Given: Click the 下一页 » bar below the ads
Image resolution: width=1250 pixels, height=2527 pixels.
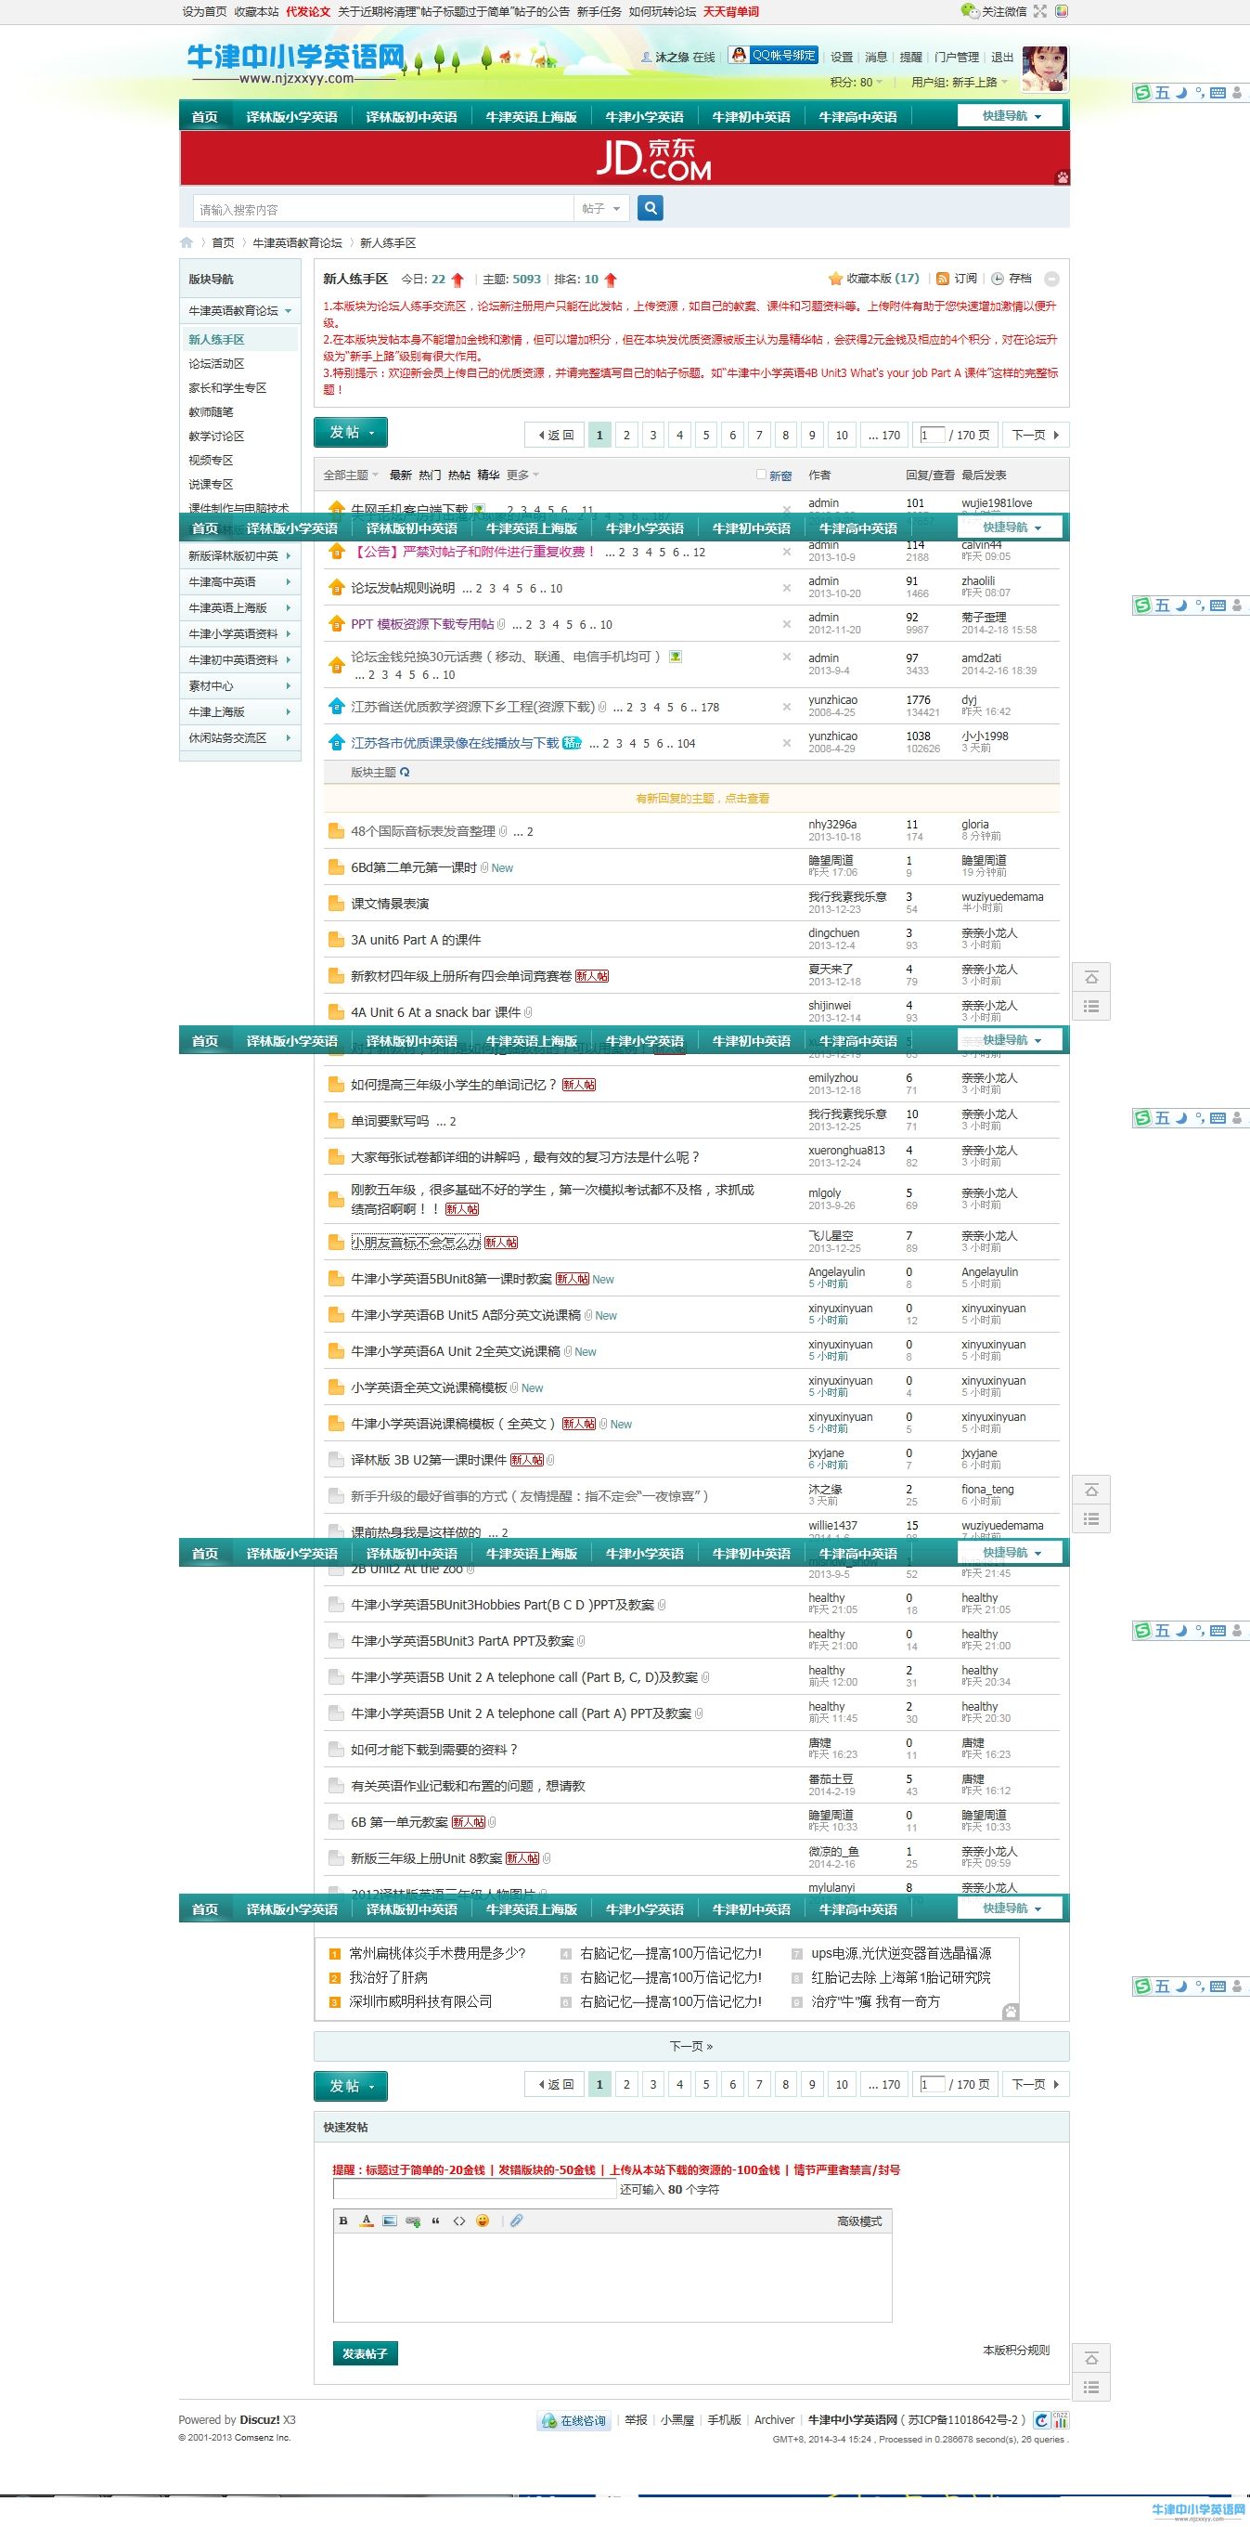Looking at the screenshot, I should coord(691,2045).
